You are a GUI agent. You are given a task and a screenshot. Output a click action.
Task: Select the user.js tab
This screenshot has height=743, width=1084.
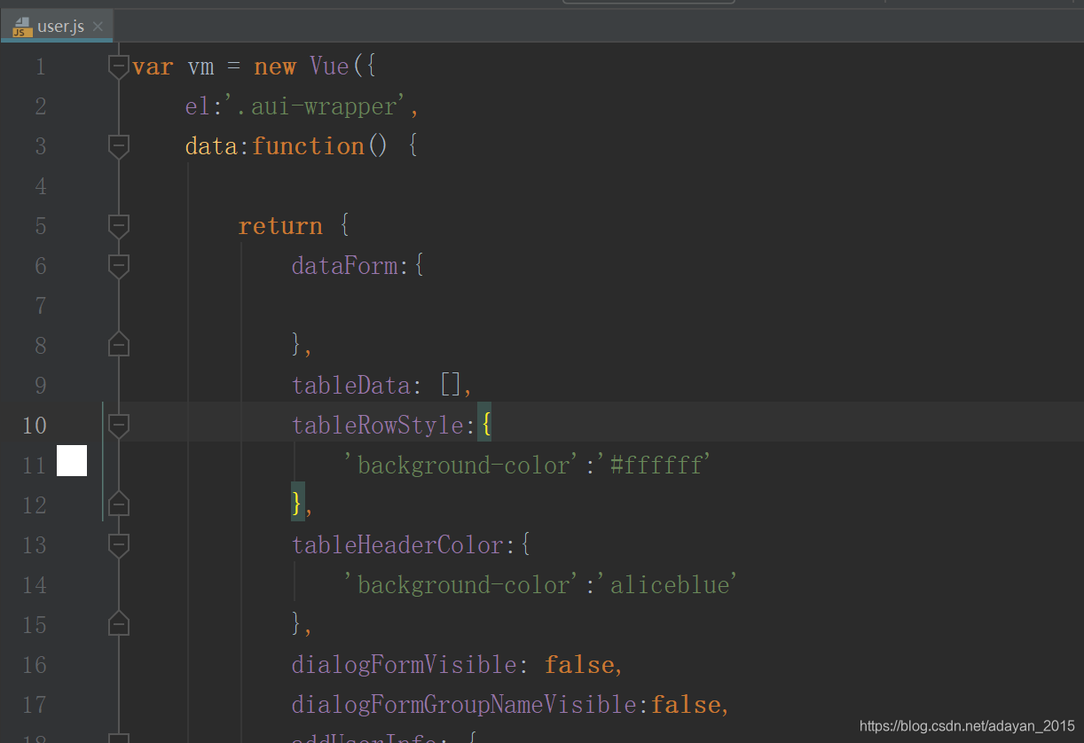(x=57, y=26)
